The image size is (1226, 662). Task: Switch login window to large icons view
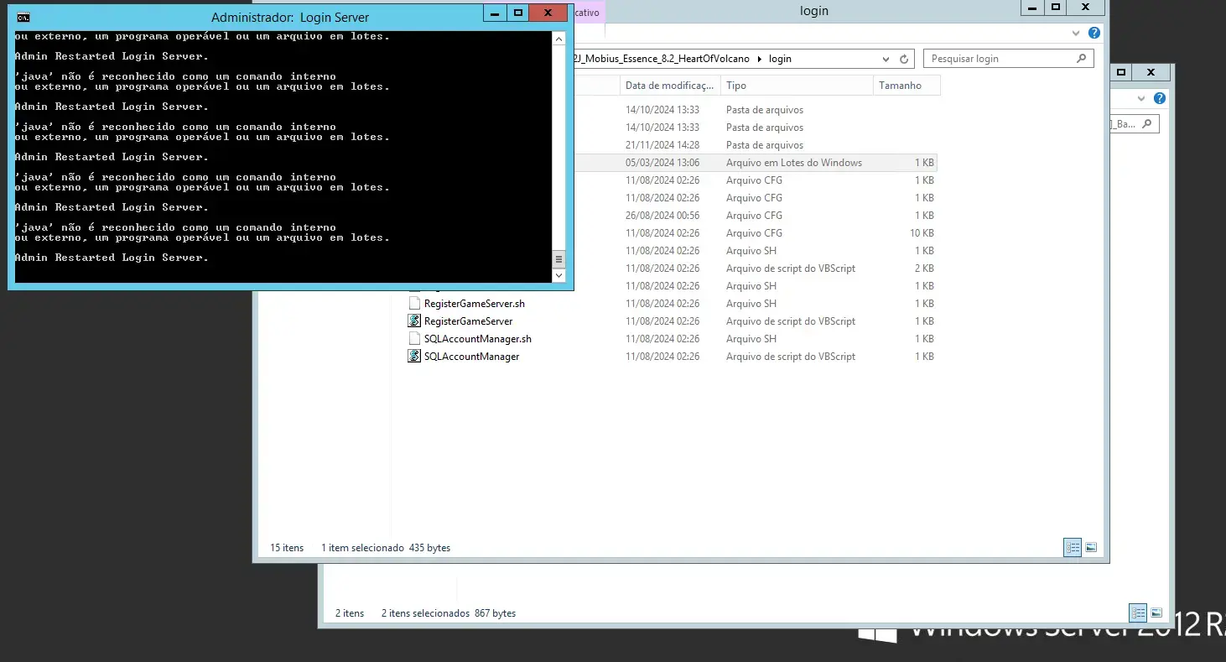1091,547
